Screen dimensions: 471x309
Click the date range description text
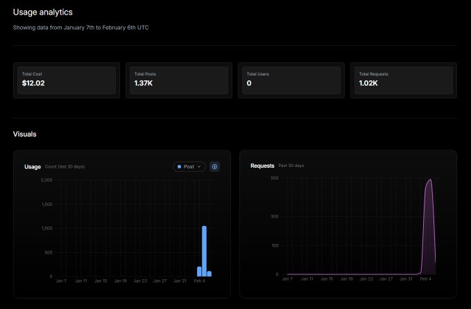pos(80,28)
